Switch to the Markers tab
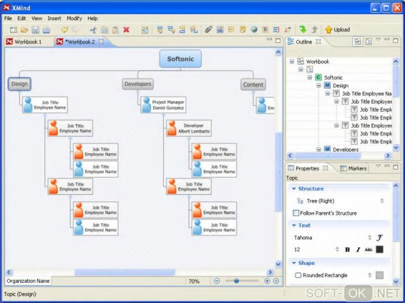The image size is (405, 303). (x=353, y=168)
